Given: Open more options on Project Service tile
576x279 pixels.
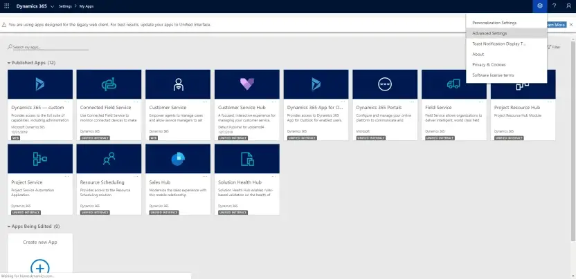Looking at the screenshot, I should tap(66, 176).
